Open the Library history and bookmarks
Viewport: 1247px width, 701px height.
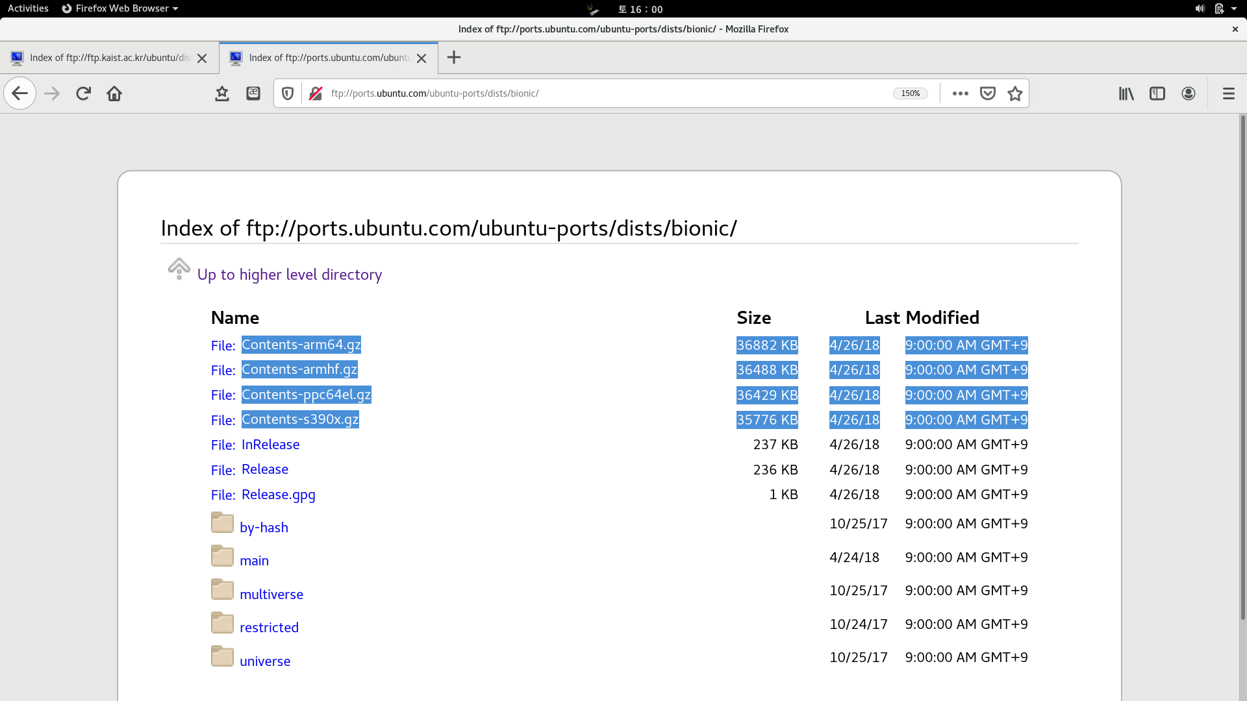(x=1126, y=93)
